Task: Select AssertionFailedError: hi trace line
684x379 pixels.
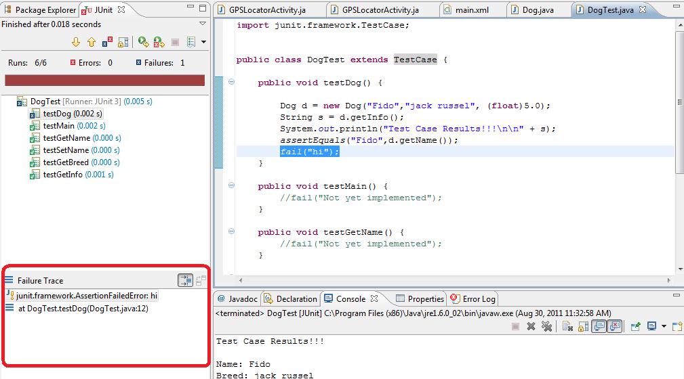Action: point(82,295)
